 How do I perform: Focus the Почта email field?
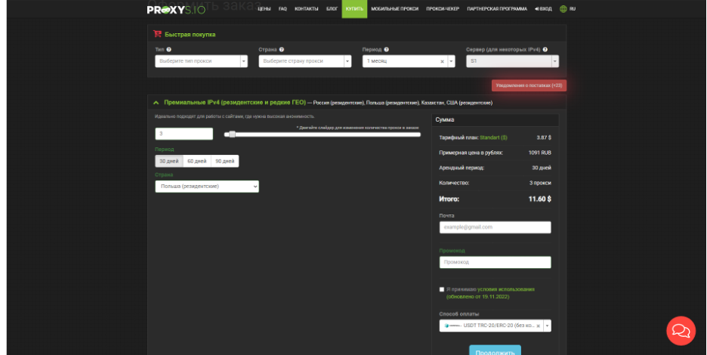(495, 227)
